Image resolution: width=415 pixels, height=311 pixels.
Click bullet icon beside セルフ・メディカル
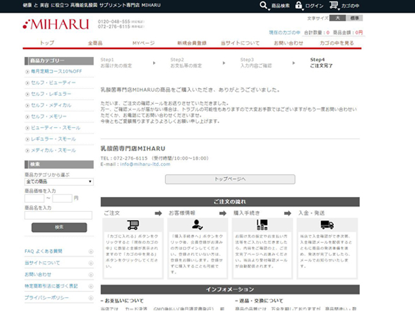pyautogui.click(x=27, y=106)
